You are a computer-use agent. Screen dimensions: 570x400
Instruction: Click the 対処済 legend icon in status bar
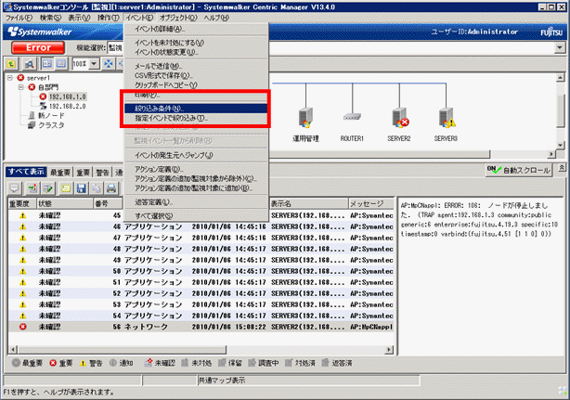coord(289,363)
